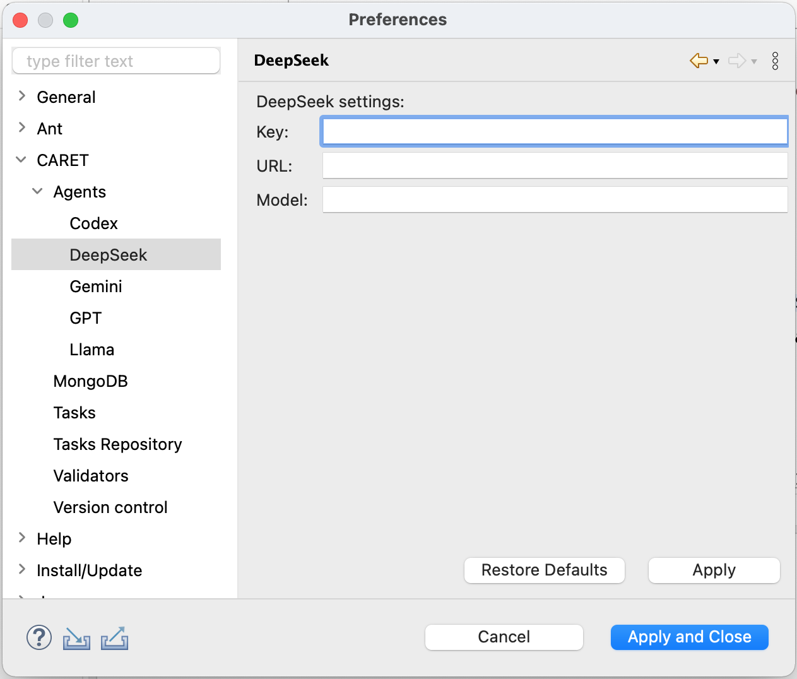
Task: Select the Gemini agent settings page
Action: click(x=96, y=286)
